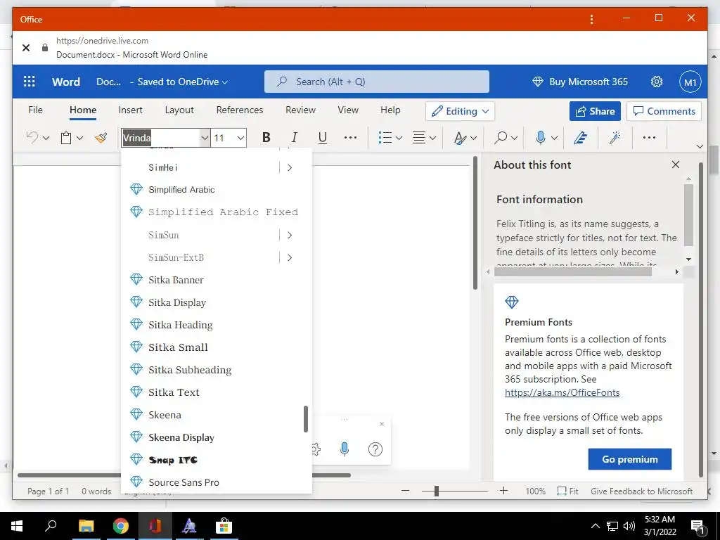Open more font options ellipsis
The height and width of the screenshot is (540, 720).
(x=350, y=137)
